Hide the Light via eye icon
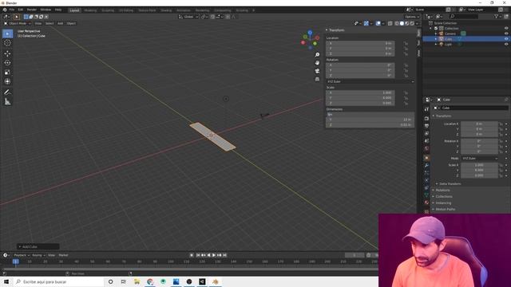This screenshot has height=287, width=511. coord(506,44)
